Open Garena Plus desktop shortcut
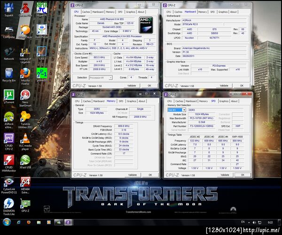The height and width of the screenshot is (235, 282). (x=25, y=10)
